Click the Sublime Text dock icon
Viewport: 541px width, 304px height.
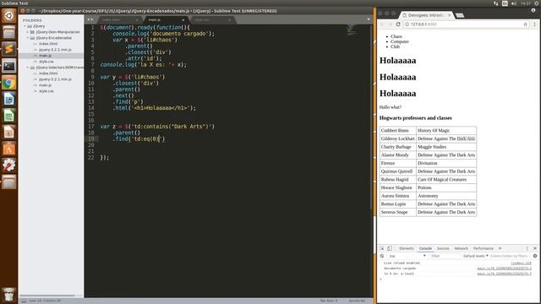click(x=9, y=49)
